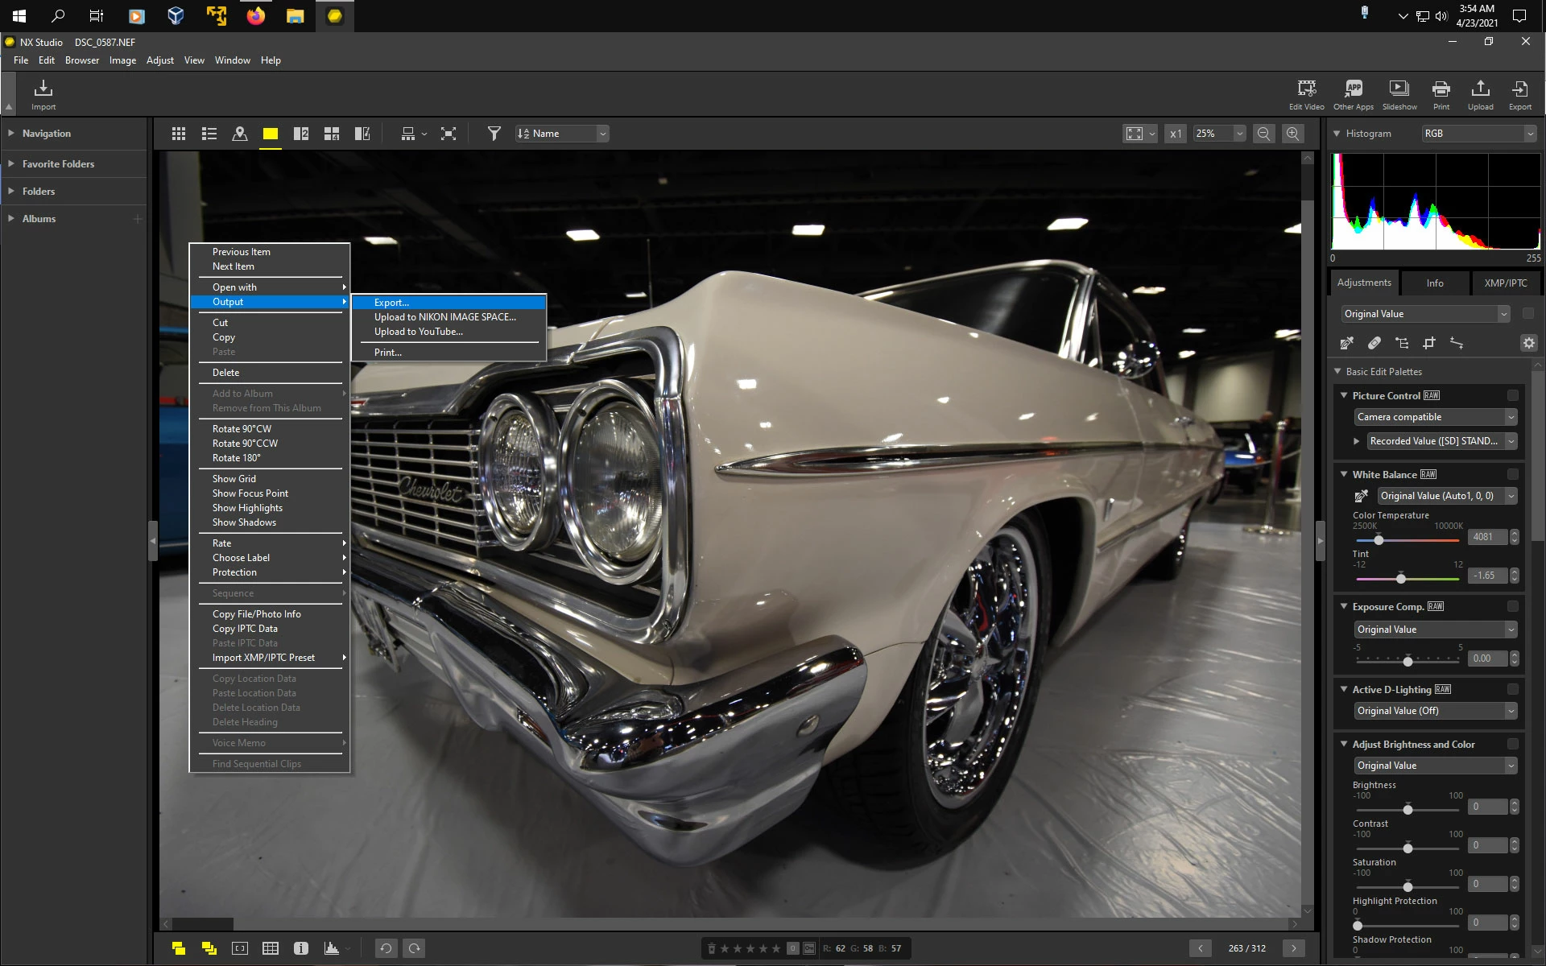The image size is (1546, 966).
Task: Click the zoom out magnifier icon
Action: click(x=1263, y=134)
